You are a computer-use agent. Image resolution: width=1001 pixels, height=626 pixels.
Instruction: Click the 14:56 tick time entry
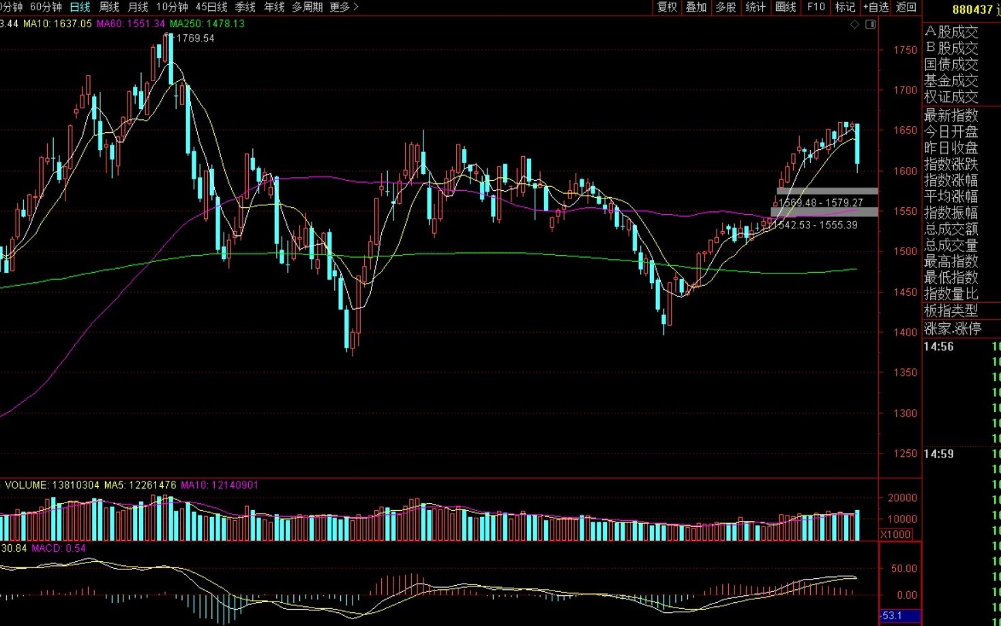[x=939, y=346]
